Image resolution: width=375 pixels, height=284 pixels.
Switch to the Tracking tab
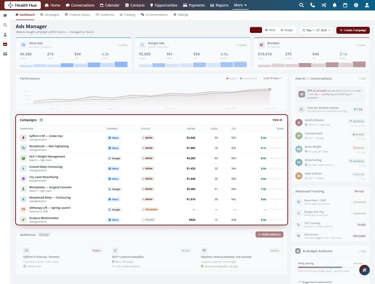click(127, 15)
